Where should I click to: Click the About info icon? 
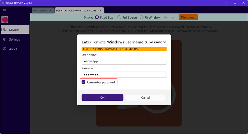click(5, 49)
